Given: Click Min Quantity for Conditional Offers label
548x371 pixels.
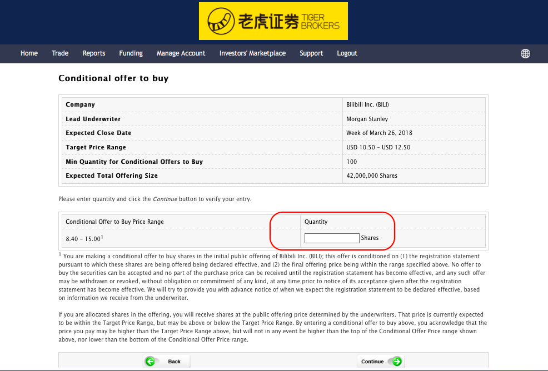Looking at the screenshot, I should (134, 162).
